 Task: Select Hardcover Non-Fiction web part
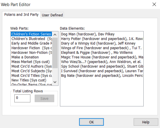coord(32,52)
